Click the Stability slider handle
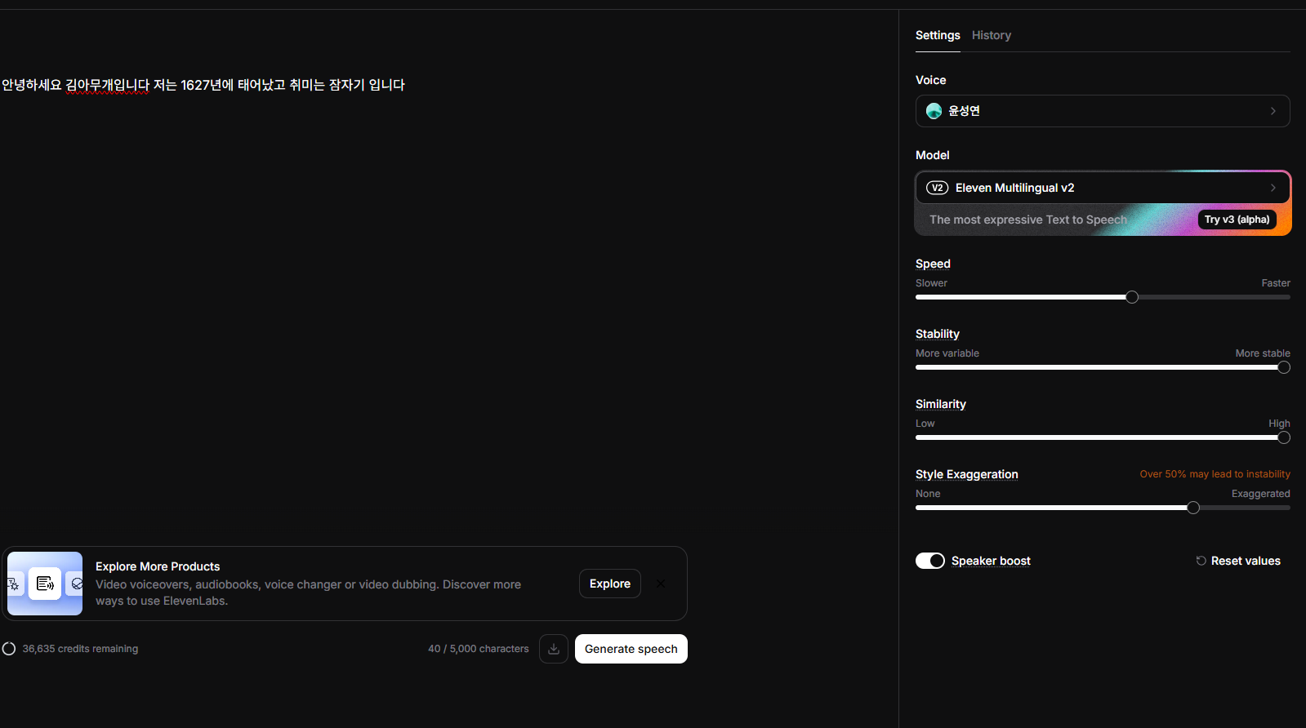 click(x=1284, y=367)
